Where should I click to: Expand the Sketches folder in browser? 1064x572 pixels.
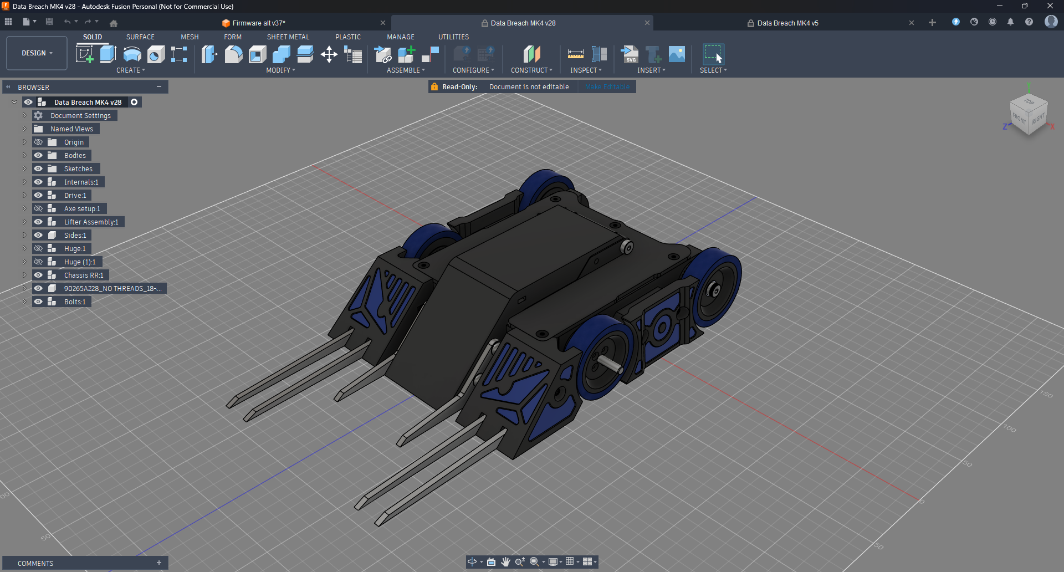24,168
